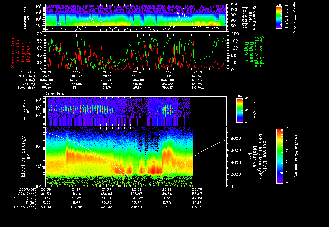Select SolLat value -49.22
Image resolution: width=329 pixels, height=227 pixels.
(137, 198)
